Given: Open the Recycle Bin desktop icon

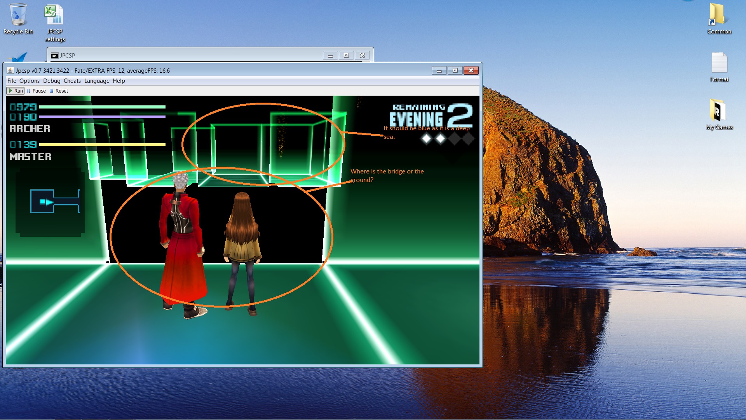Looking at the screenshot, I should [x=18, y=19].
